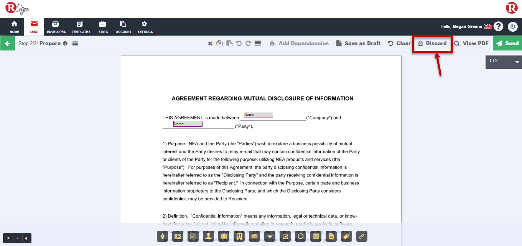Add a Signature field with the pen icon
Viewport: 522px width, 246px height.
tap(163, 236)
